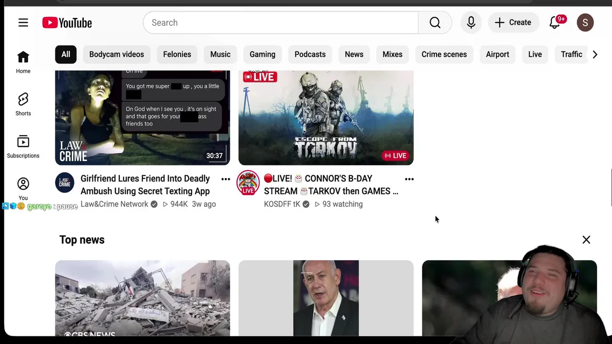612x344 pixels.
Task: Open the Escape from Tarkov live thumbnail
Action: [326, 118]
